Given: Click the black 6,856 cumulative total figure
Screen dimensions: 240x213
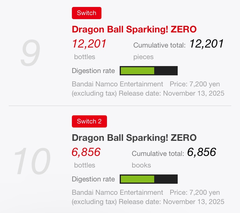Looking at the screenshot, I should pyautogui.click(x=201, y=152).
